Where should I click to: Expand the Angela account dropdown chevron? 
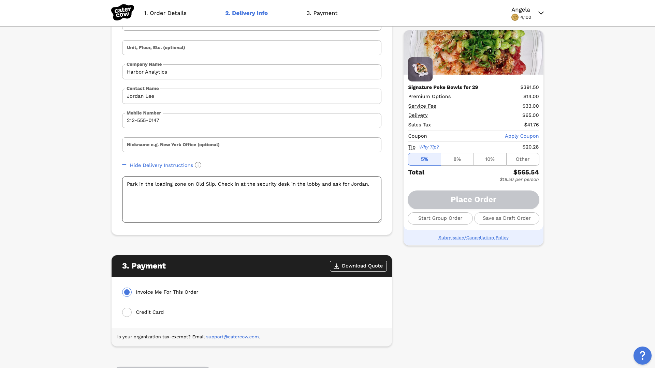[541, 13]
